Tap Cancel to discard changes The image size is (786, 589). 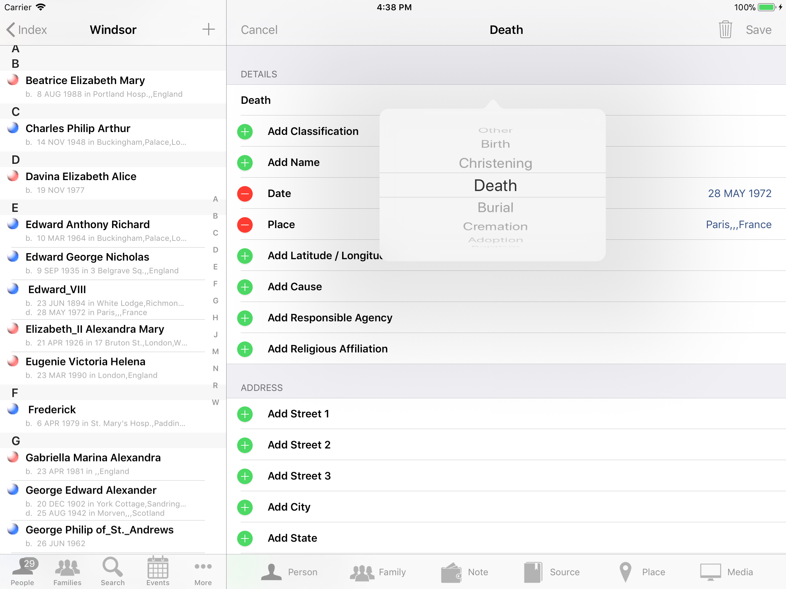(x=259, y=30)
